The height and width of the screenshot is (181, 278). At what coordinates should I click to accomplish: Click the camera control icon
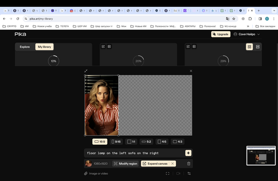[178, 173]
